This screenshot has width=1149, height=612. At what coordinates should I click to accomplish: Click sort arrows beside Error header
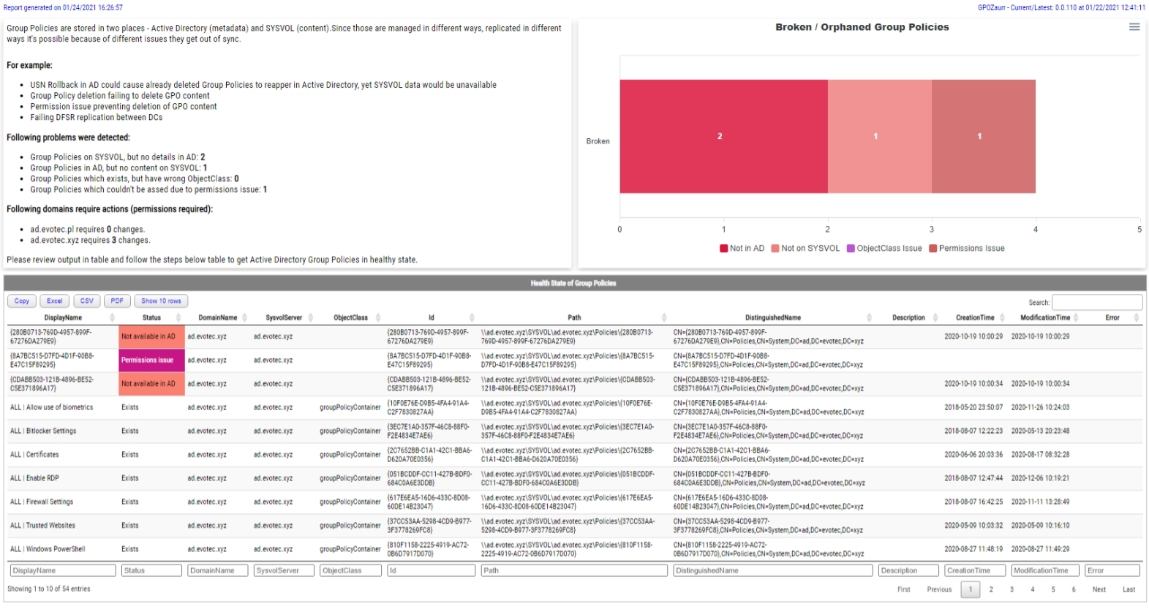pyautogui.click(x=1136, y=318)
